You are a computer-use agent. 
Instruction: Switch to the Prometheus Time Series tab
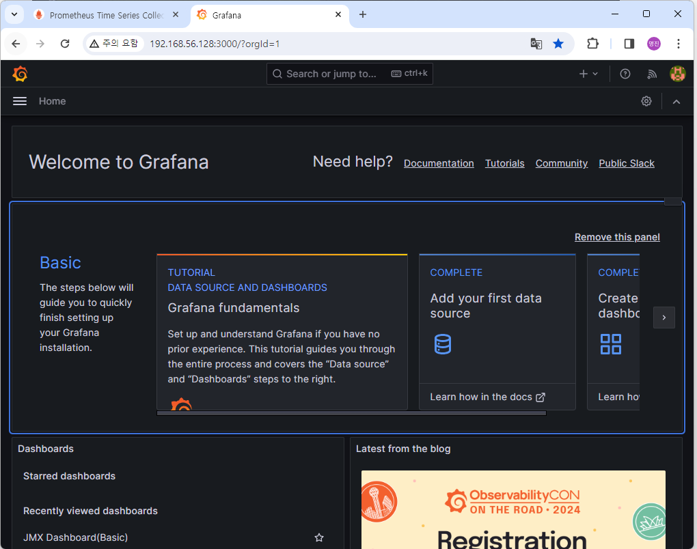tap(106, 15)
